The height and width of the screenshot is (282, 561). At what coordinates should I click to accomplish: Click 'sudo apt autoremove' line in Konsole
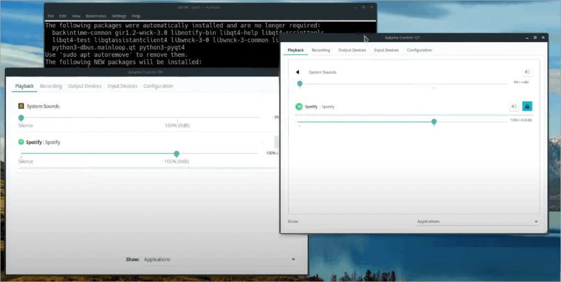[x=116, y=55]
